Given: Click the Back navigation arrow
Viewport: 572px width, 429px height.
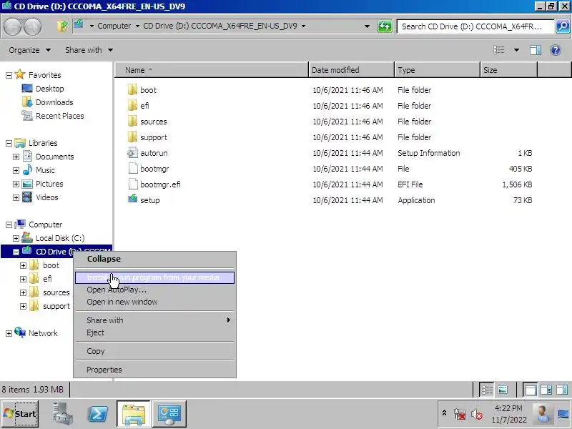Looking at the screenshot, I should tap(13, 26).
